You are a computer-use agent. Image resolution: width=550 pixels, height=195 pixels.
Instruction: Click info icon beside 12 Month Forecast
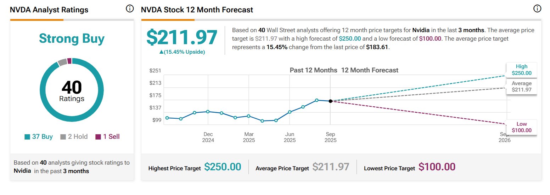[x=537, y=9]
